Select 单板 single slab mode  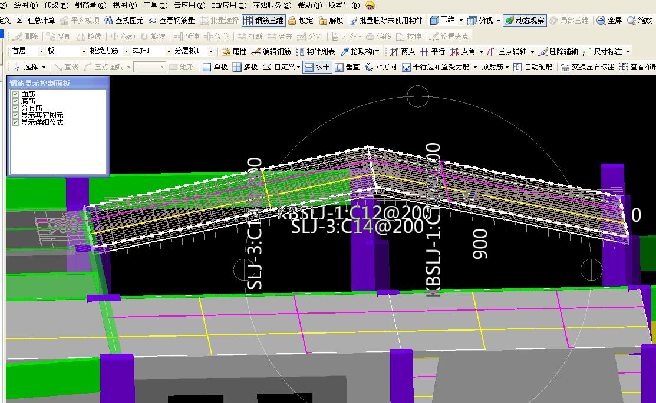click(x=215, y=67)
